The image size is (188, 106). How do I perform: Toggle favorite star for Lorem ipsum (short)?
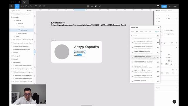[158, 47]
